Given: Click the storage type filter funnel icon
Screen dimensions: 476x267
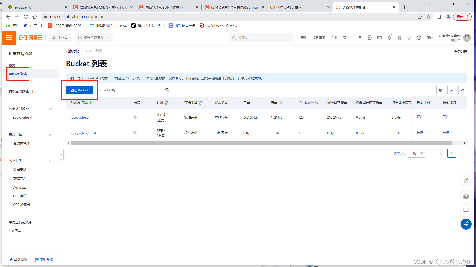Looking at the screenshot, I should [200, 103].
